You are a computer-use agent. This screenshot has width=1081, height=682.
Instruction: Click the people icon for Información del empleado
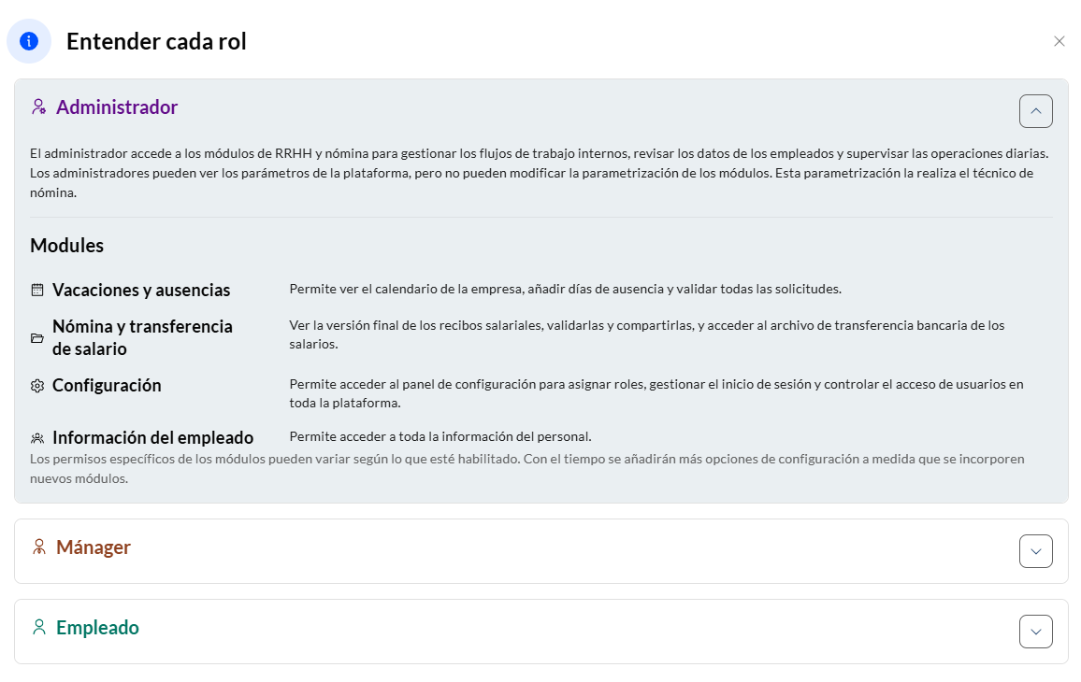[37, 437]
